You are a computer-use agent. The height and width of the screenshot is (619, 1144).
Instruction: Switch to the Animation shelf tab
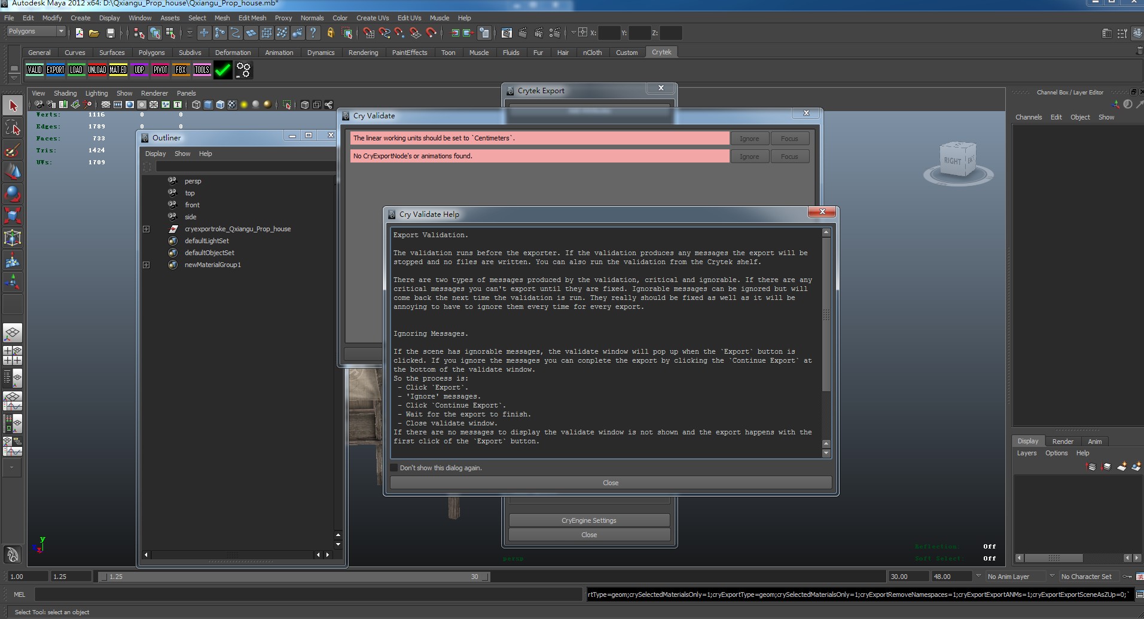point(279,53)
